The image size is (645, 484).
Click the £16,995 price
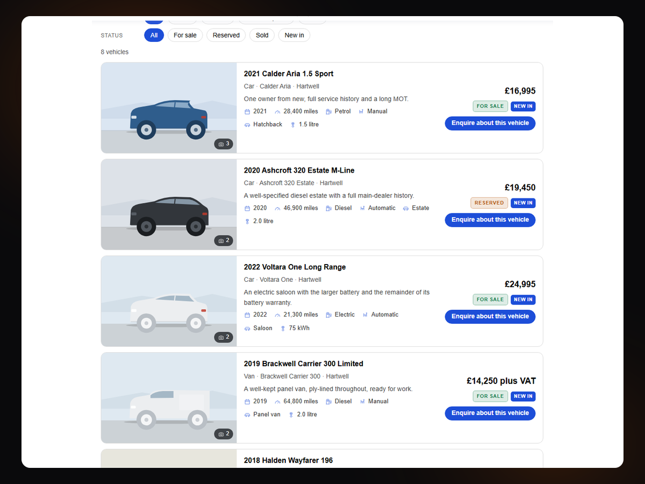(520, 91)
